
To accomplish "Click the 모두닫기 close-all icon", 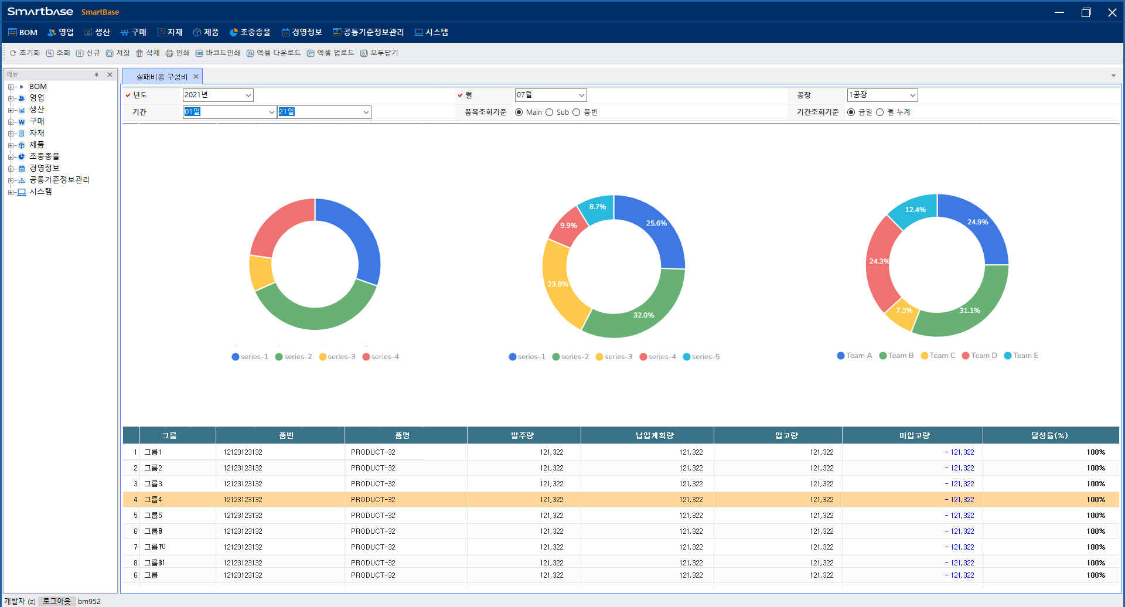I will tap(364, 53).
